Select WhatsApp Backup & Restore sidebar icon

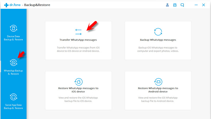[x=13, y=63]
